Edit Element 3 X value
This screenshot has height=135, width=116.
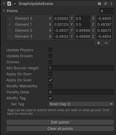[x=61, y=36]
